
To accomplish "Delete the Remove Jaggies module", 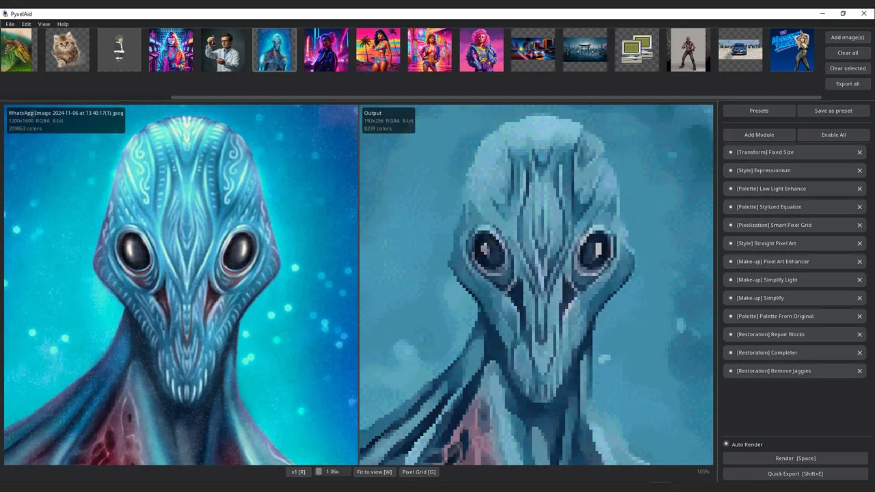I will point(859,371).
